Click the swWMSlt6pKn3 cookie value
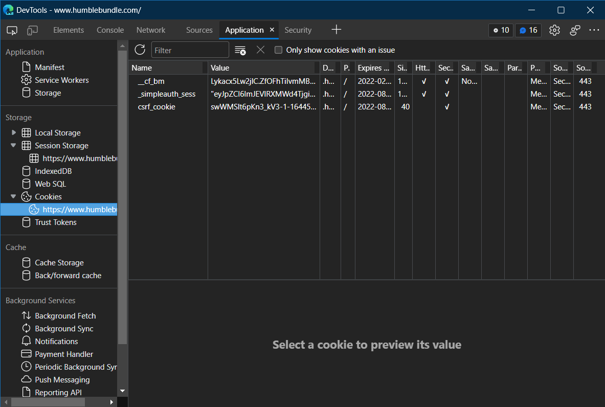 pyautogui.click(x=263, y=106)
